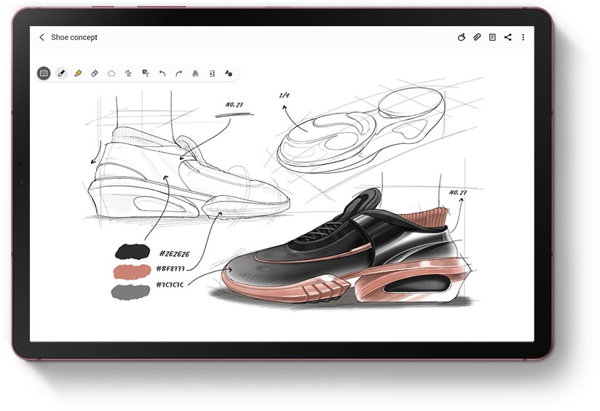Select the yellow Highlighter tool
600x411 pixels.
click(x=78, y=73)
